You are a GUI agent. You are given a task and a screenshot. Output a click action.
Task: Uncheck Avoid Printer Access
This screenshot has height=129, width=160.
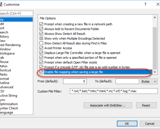[x=41, y=48]
